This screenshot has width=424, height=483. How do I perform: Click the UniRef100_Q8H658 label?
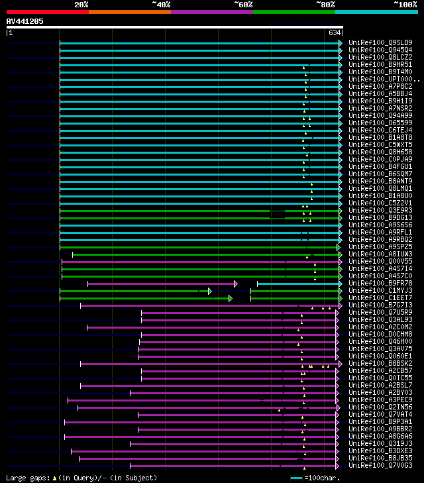pyautogui.click(x=380, y=152)
